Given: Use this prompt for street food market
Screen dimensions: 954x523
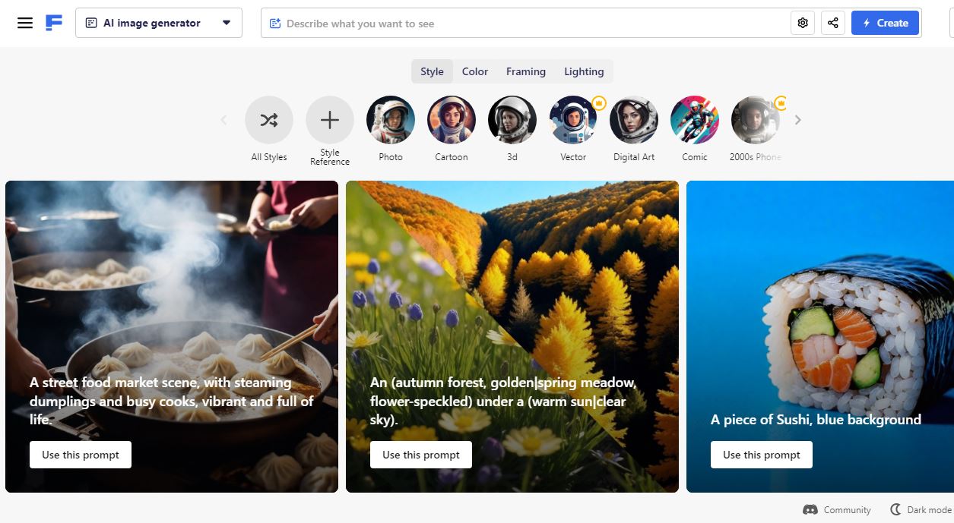Looking at the screenshot, I should coord(81,455).
